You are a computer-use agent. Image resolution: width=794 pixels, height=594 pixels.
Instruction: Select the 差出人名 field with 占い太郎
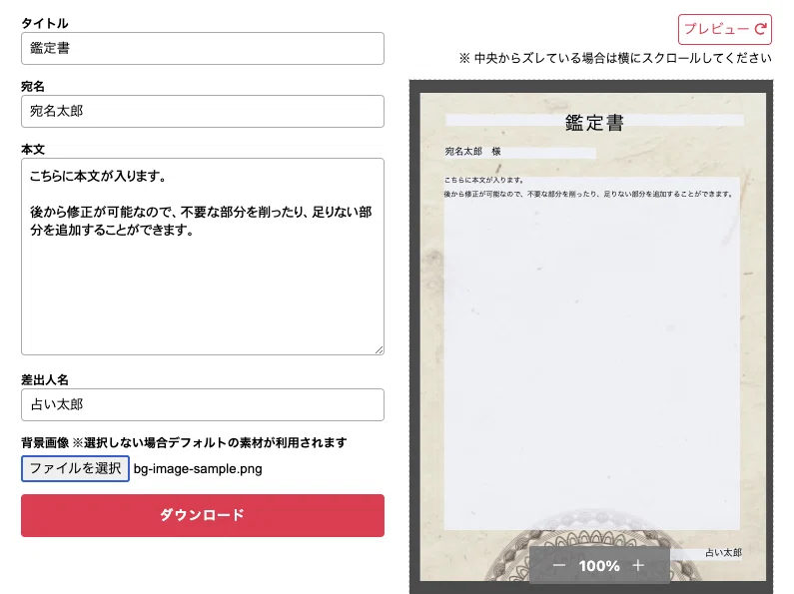coord(203,404)
